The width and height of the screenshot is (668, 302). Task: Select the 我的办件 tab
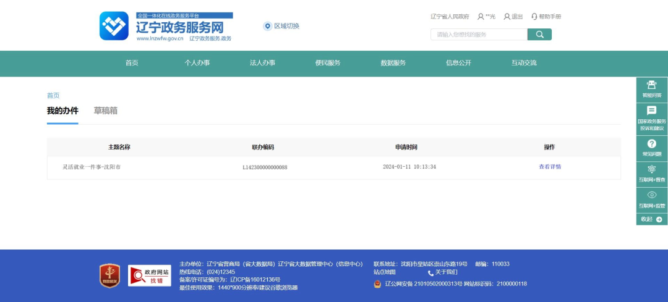[62, 111]
